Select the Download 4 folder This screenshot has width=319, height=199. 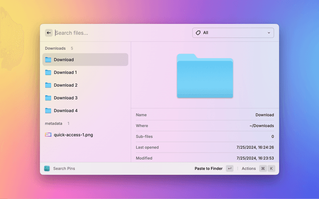(x=85, y=110)
